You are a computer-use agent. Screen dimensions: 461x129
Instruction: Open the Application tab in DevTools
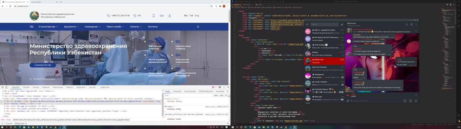81,87
